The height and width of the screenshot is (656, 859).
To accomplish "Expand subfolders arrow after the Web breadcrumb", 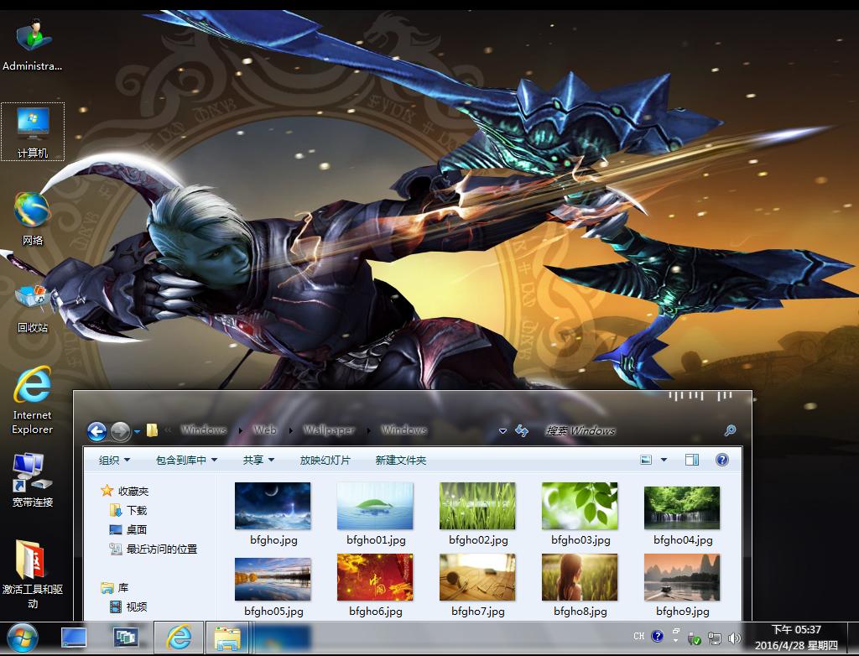I will [290, 430].
